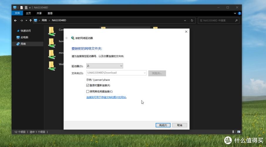Viewport: 266px width, 147px height.
Task: Click the search magnifier icon
Action: point(236,20)
